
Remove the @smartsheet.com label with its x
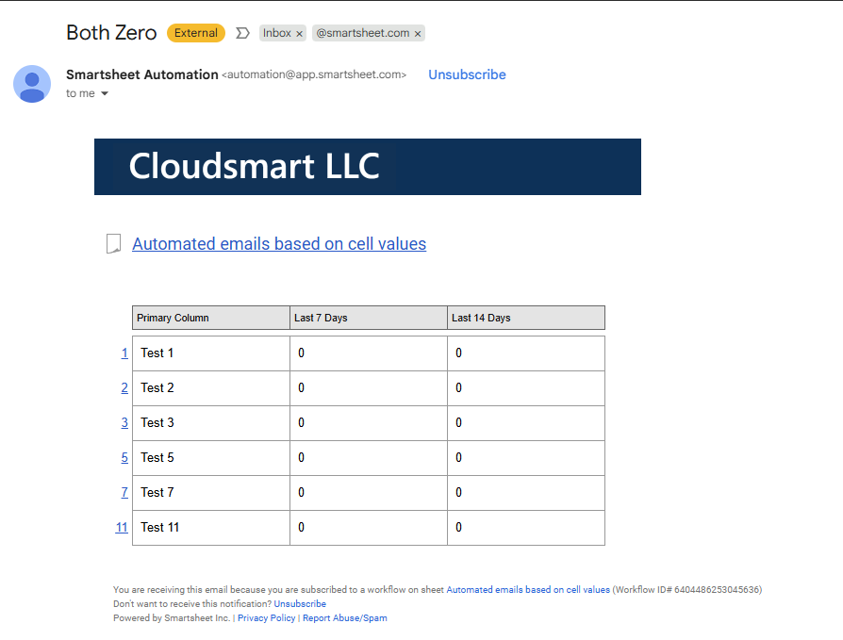pos(418,34)
